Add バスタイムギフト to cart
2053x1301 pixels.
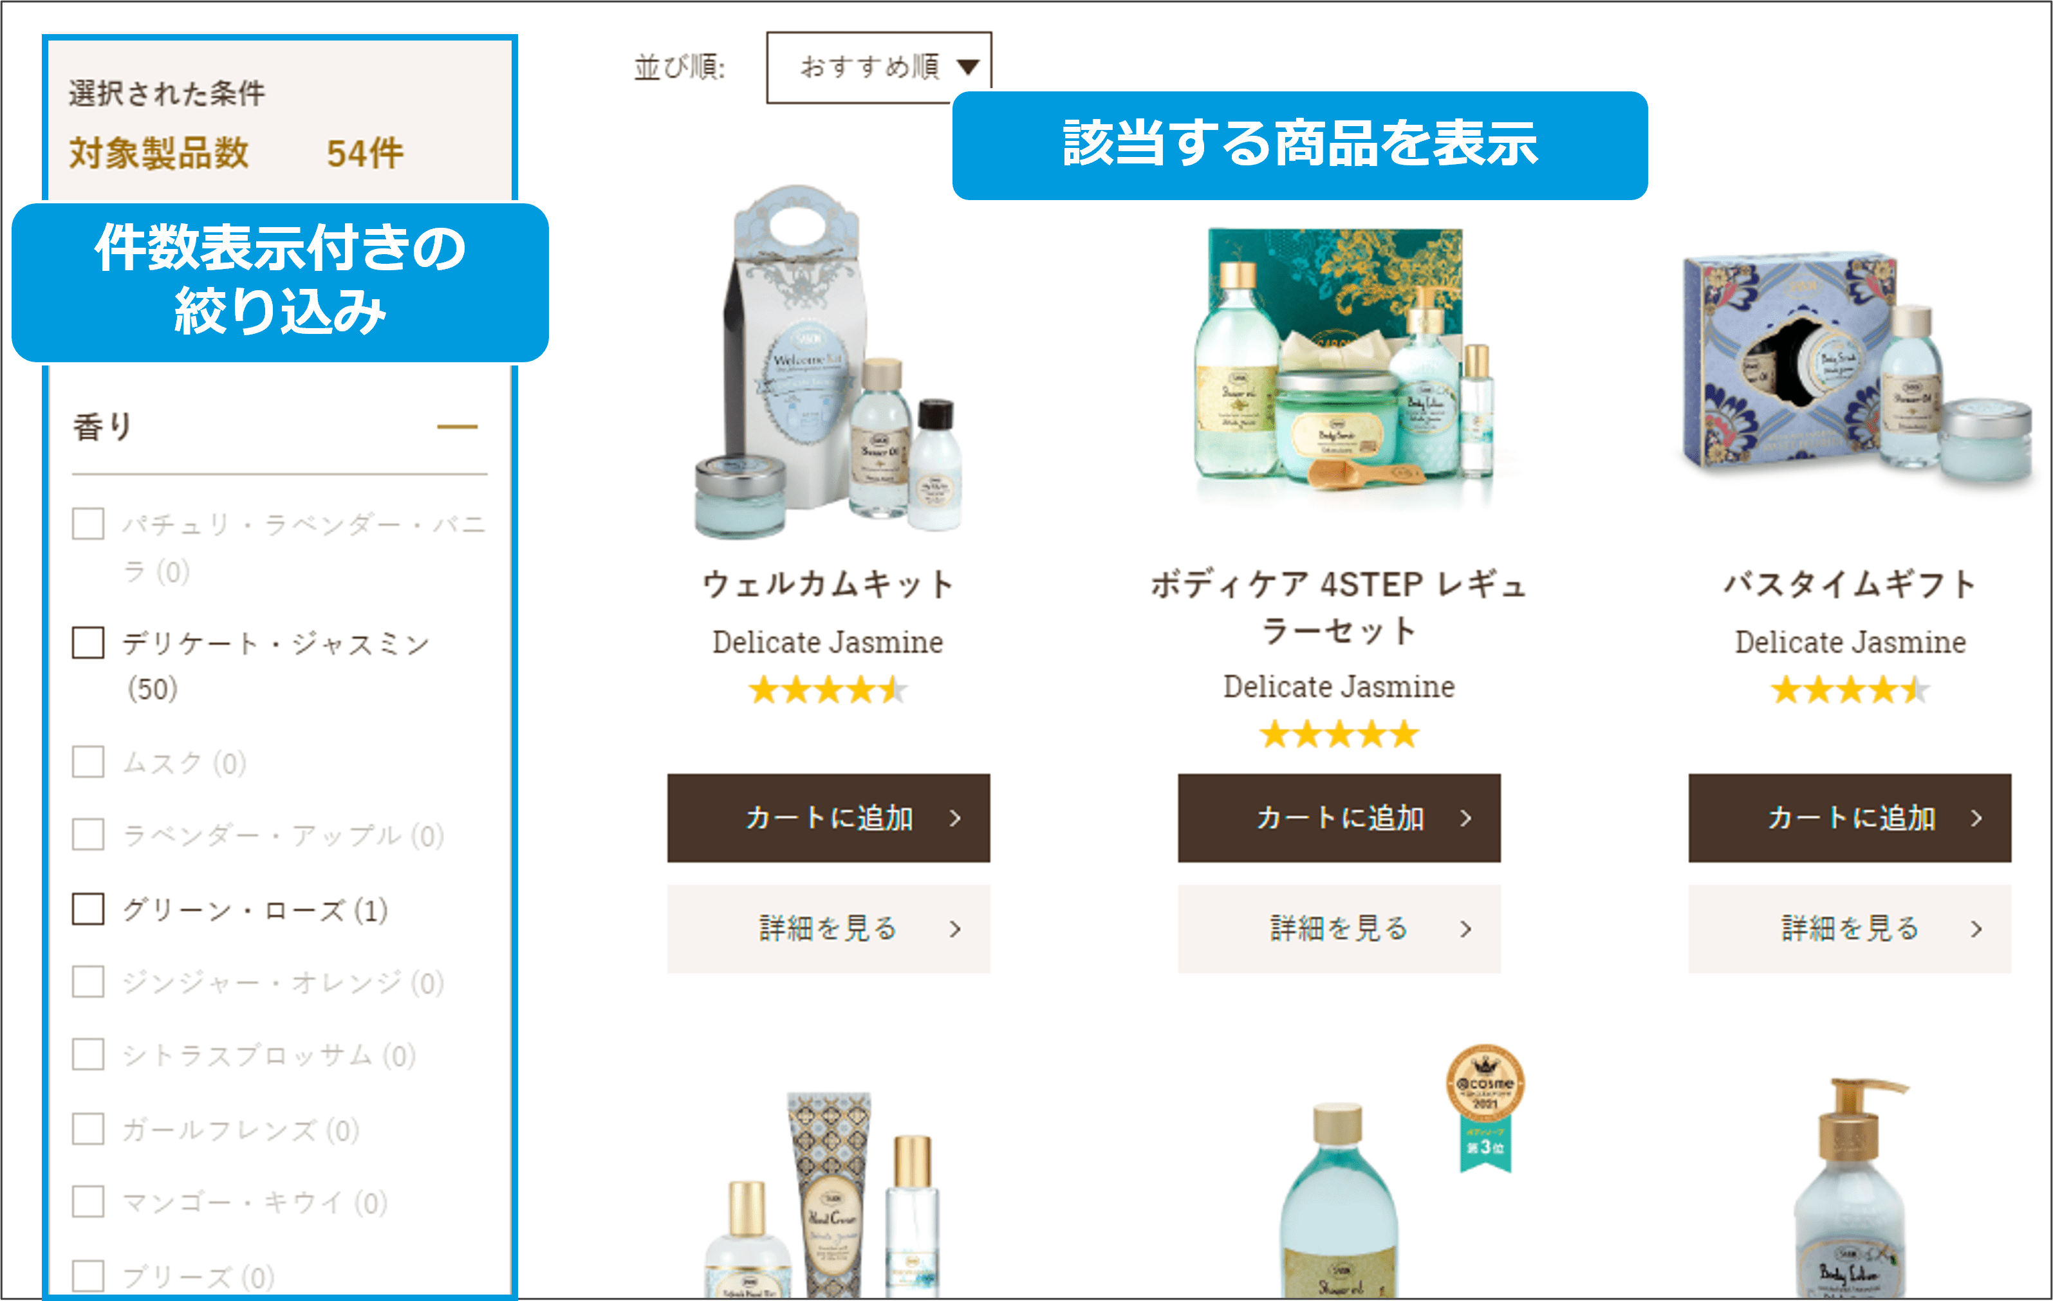pos(1849,818)
